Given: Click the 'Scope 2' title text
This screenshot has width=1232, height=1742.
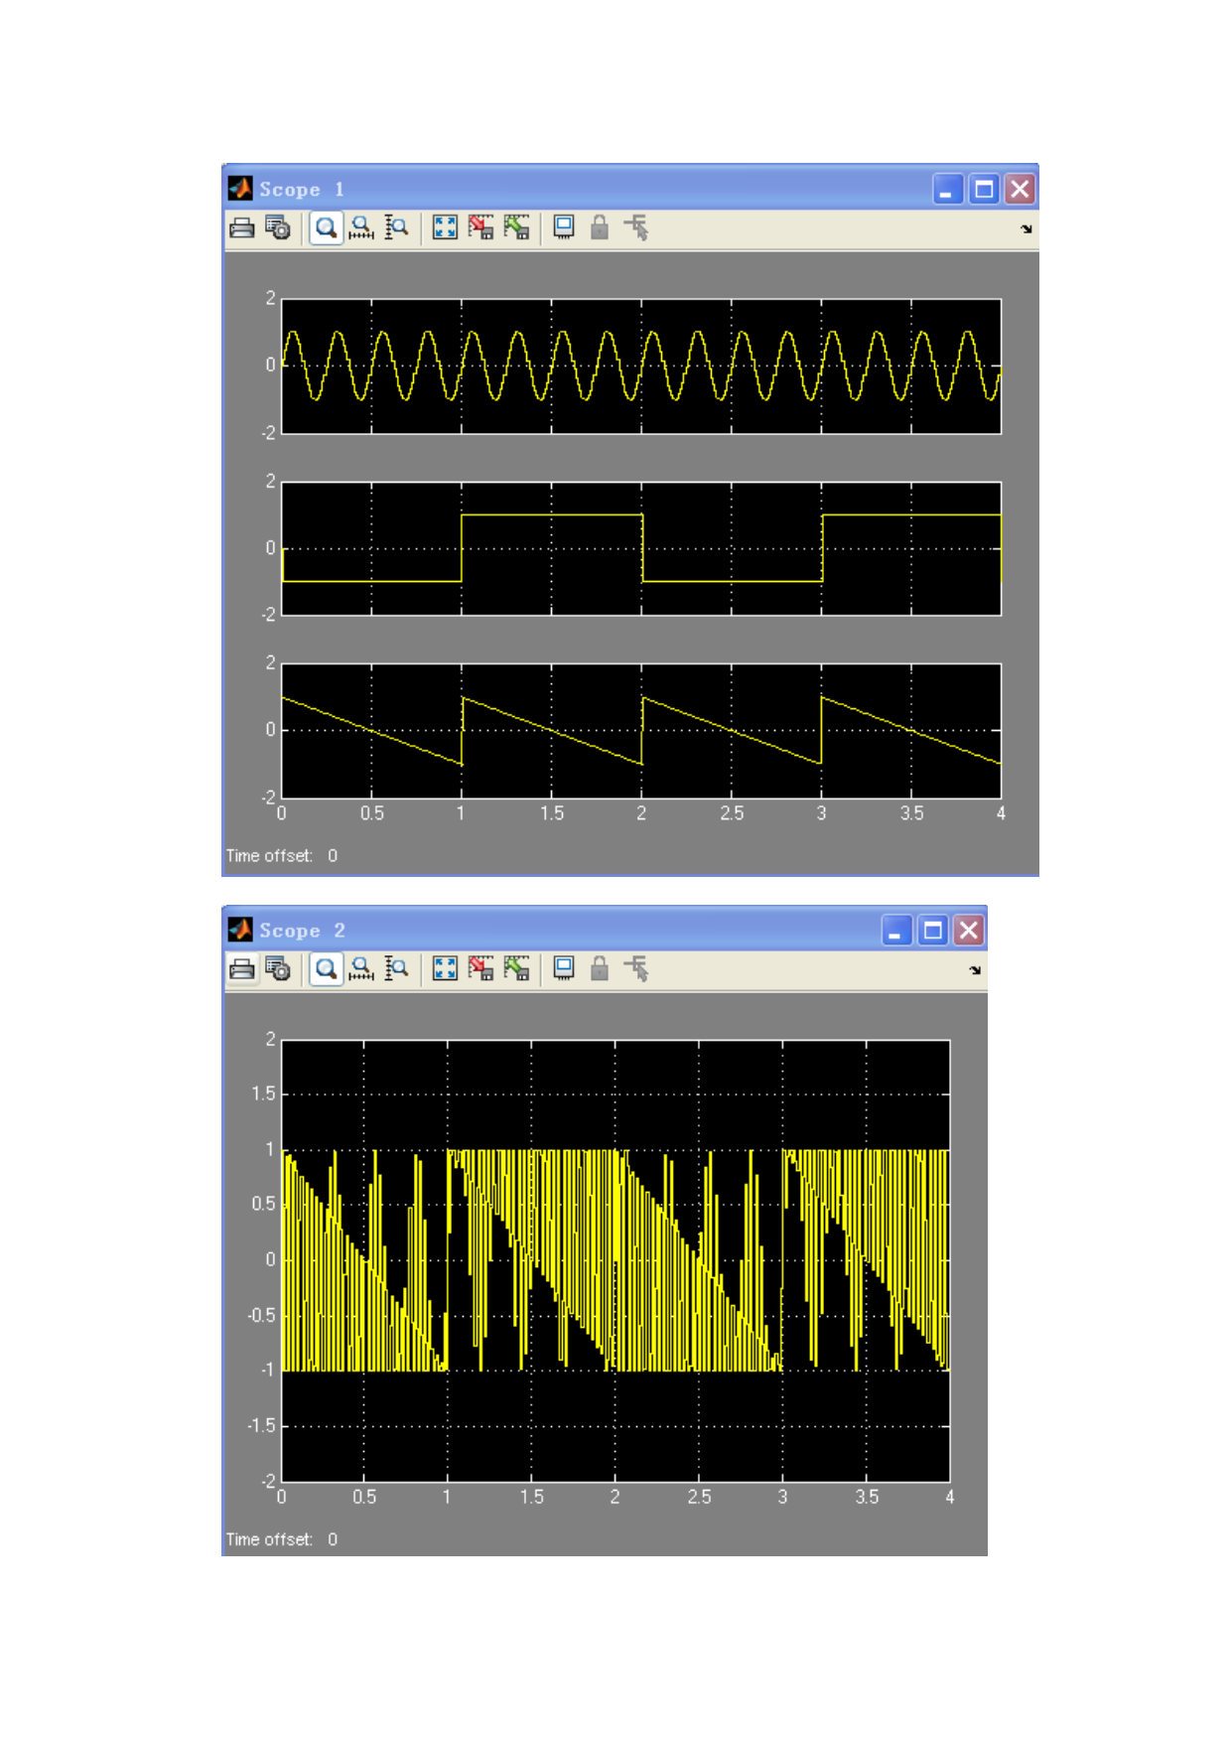Looking at the screenshot, I should click(302, 931).
